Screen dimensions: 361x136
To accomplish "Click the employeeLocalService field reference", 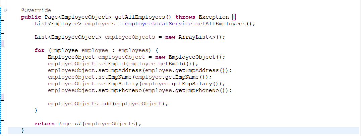I will pos(159,24).
